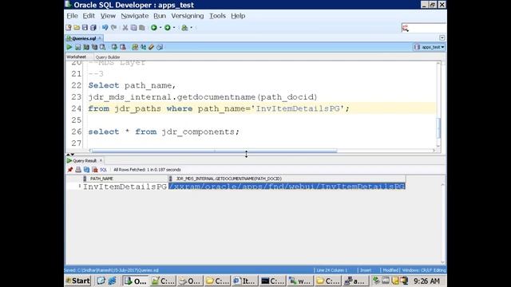This screenshot has width=511, height=287.
Task: Click the Undo arrow icon
Action: (x=105, y=28)
